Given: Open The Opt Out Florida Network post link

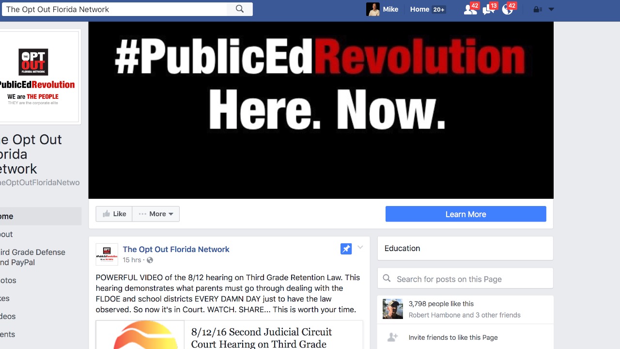Looking at the screenshot, I should coord(176,249).
